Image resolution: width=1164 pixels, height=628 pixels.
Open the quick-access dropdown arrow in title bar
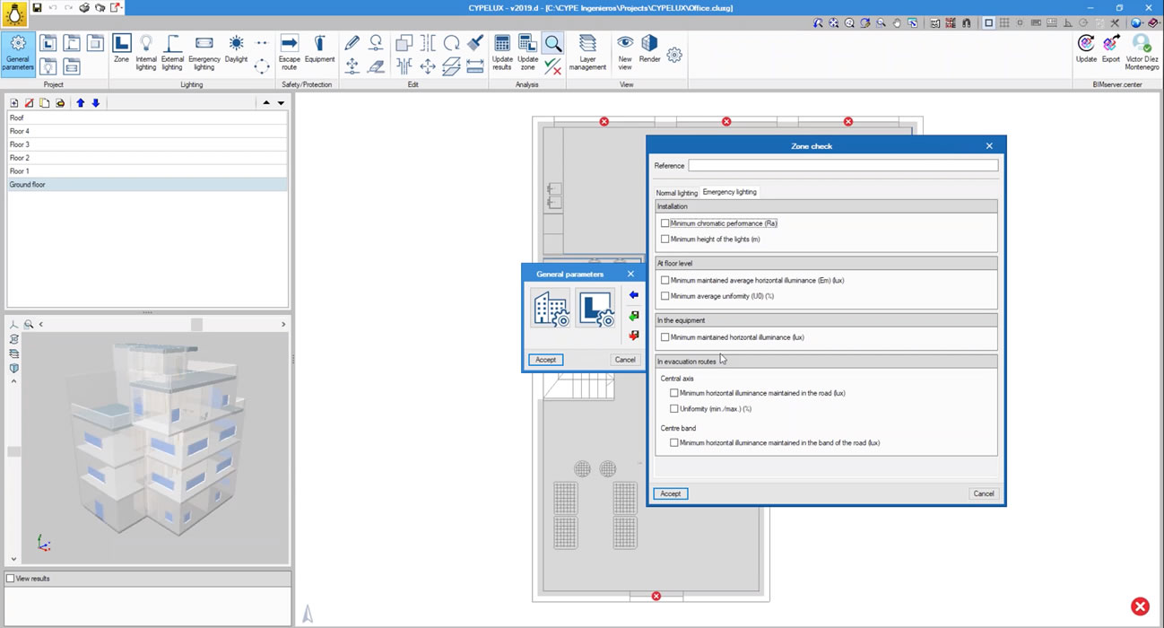click(122, 8)
